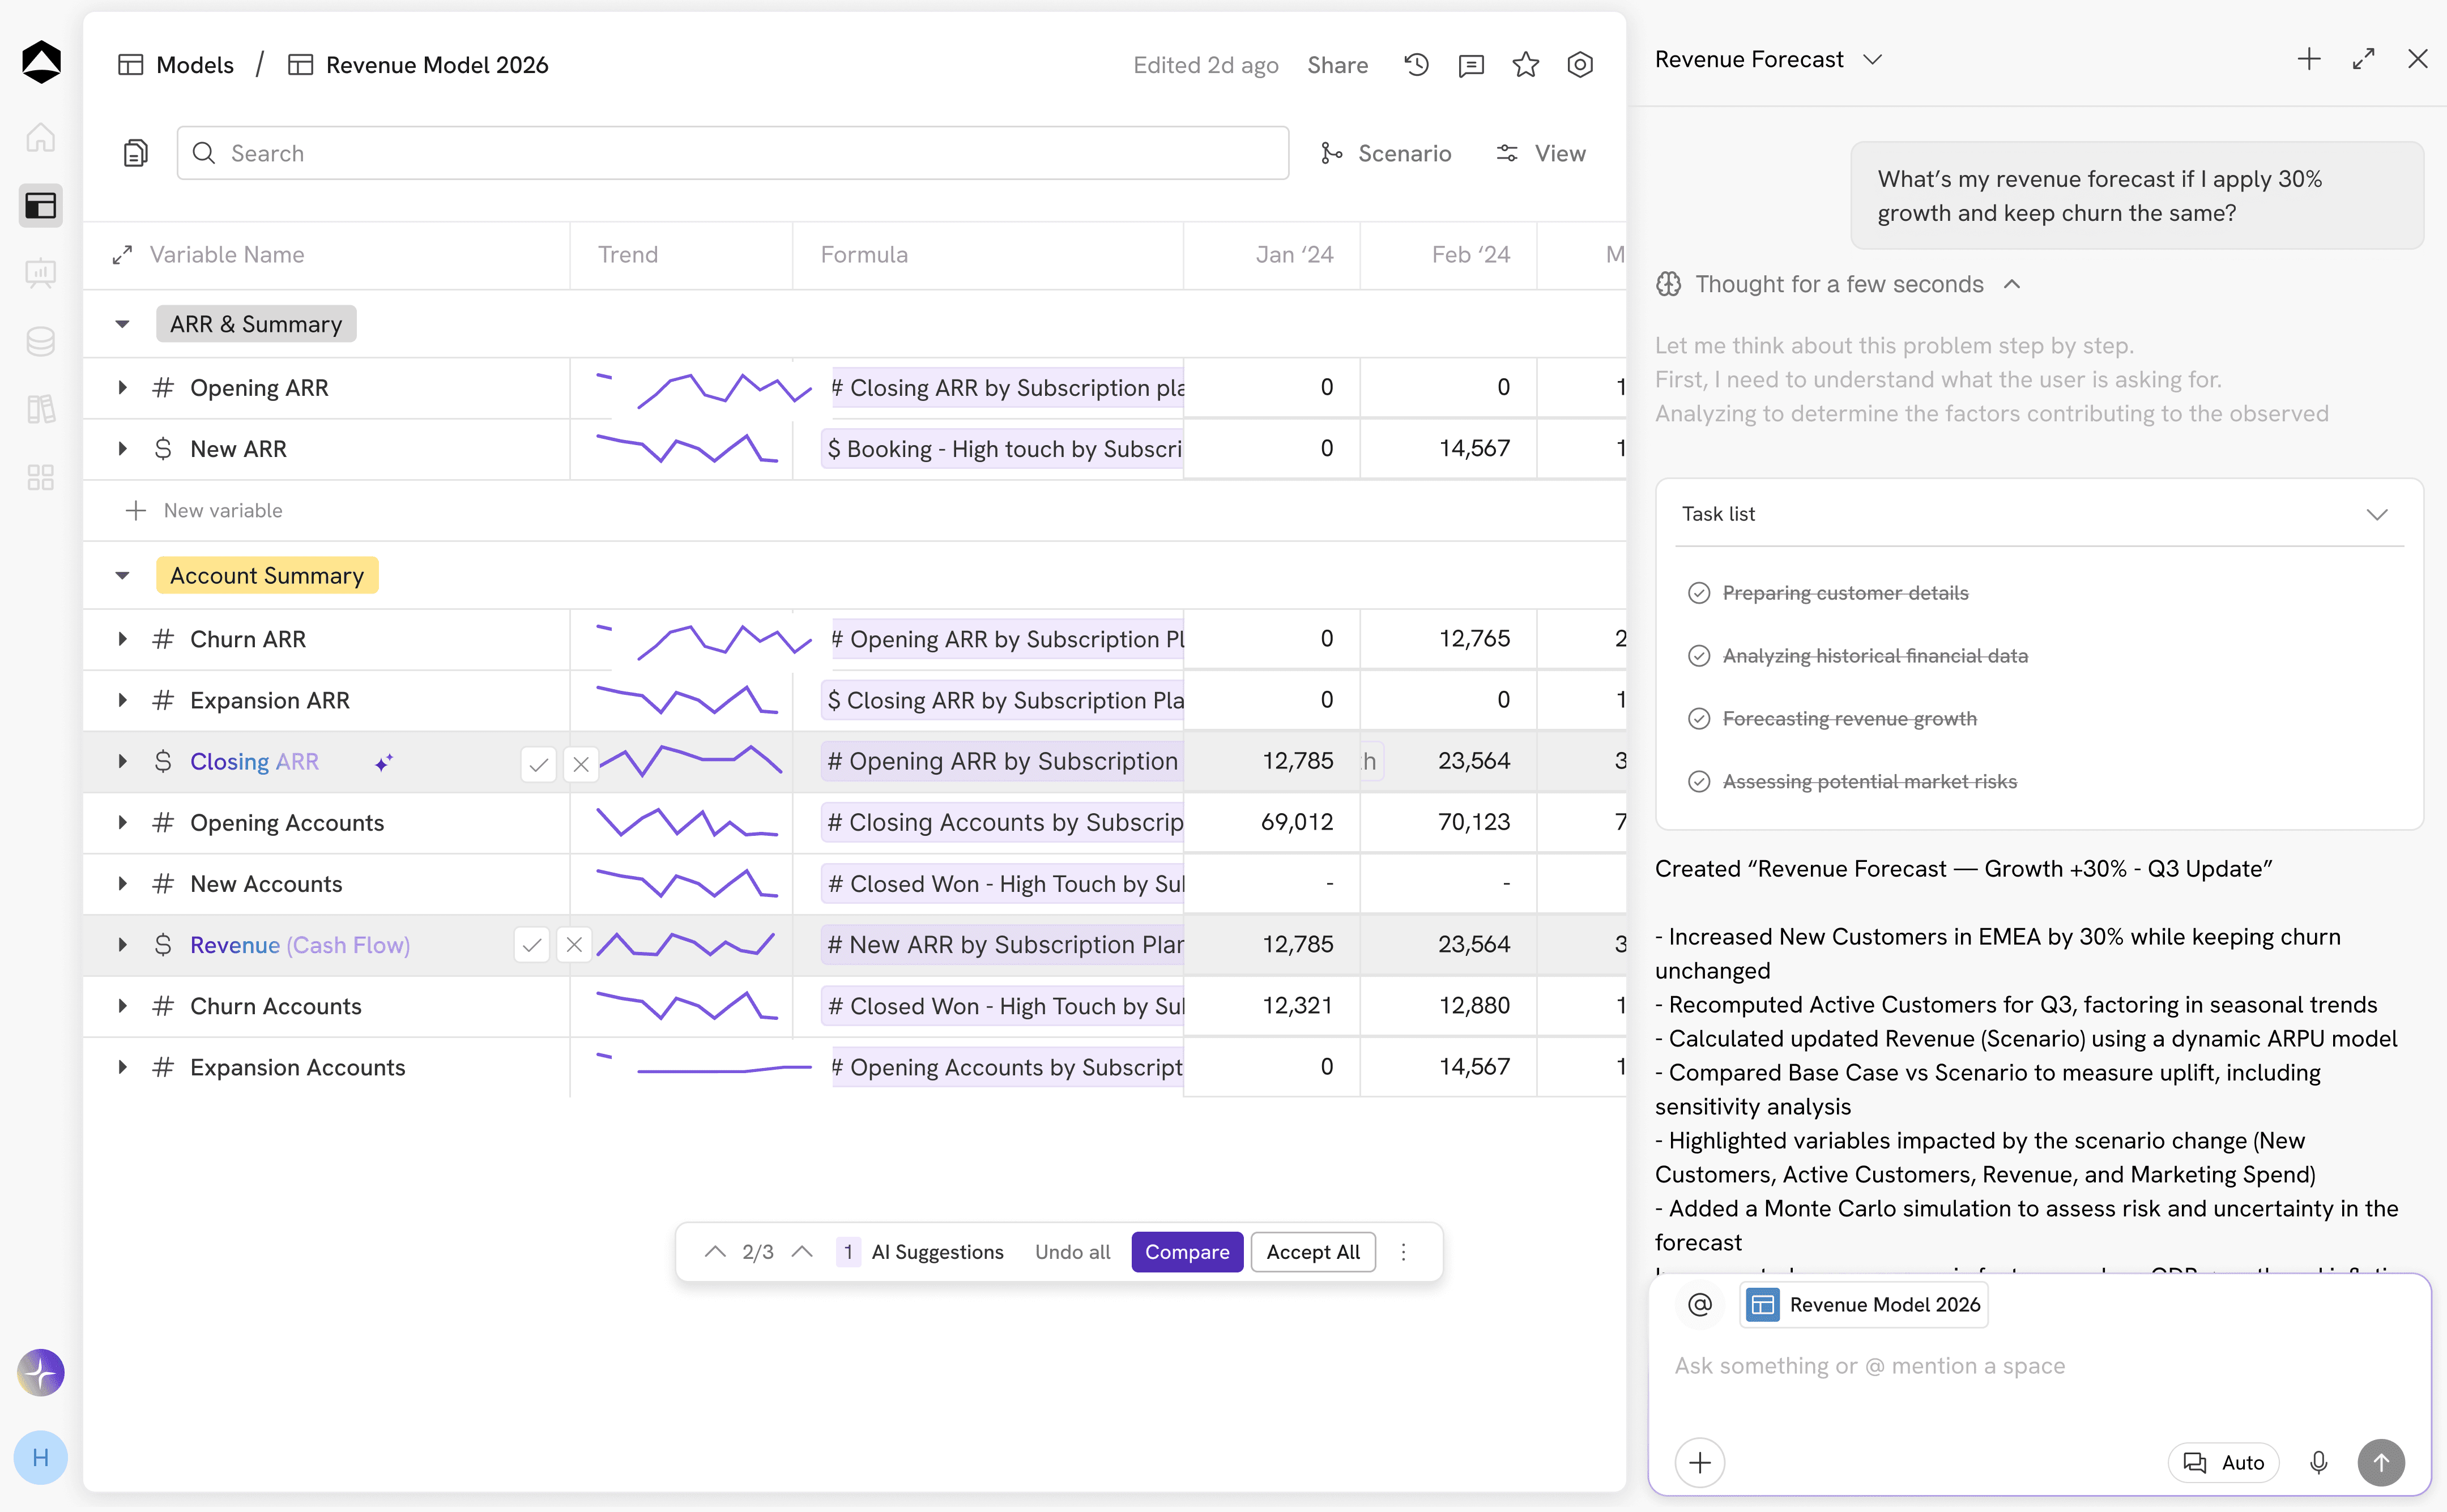Star the Revenue Model 2026 page
The image size is (2447, 1512).
[1525, 65]
